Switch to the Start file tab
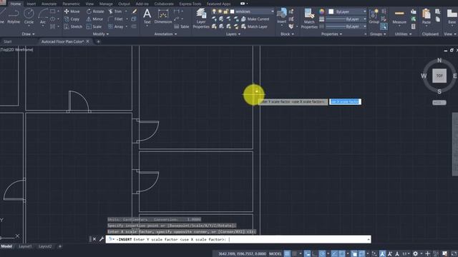 click(x=8, y=41)
